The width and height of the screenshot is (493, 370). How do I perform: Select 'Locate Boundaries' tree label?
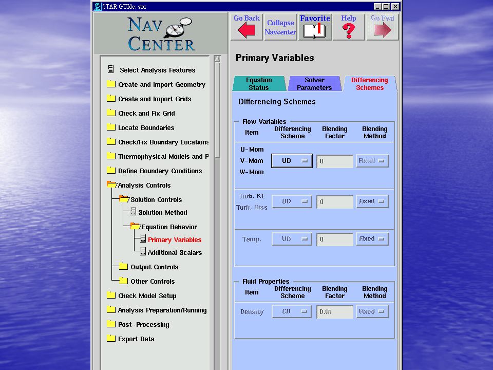(x=146, y=128)
